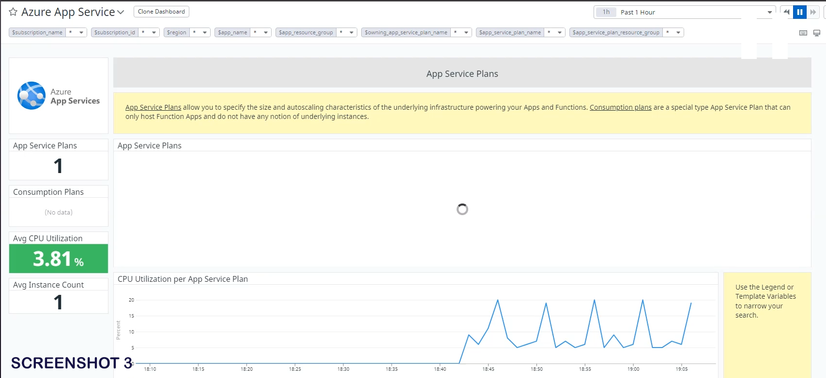The image size is (826, 378).
Task: Click the 1h time range badge
Action: coord(606,12)
